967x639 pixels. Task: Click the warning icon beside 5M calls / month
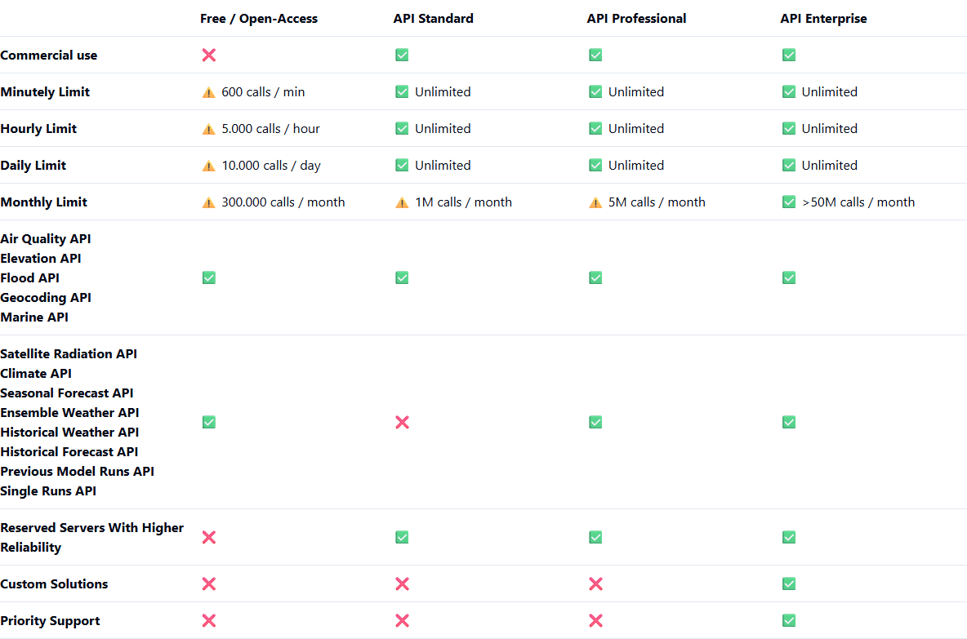(x=595, y=202)
